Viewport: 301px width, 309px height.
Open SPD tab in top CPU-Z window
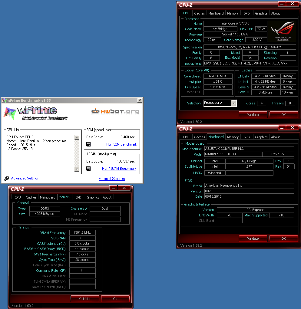point(246,13)
